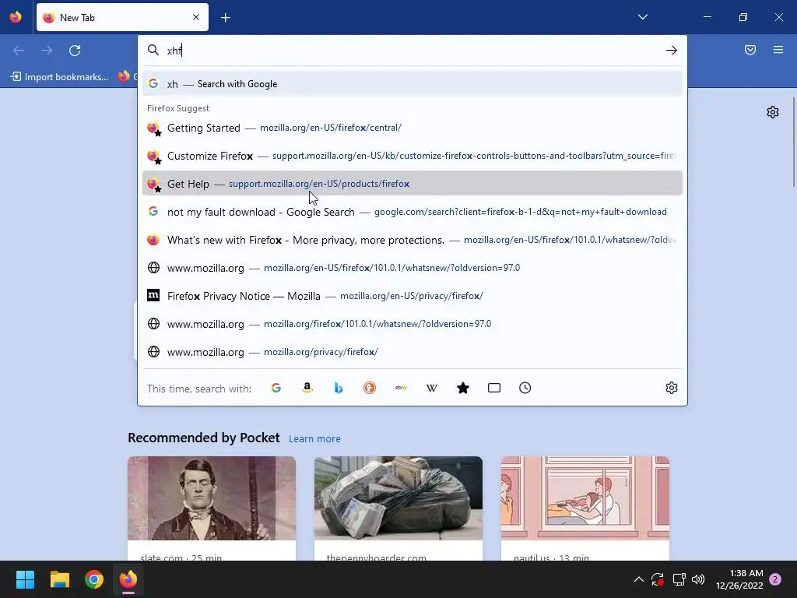
Task: Open Pocket story with cash bag
Action: [398, 508]
